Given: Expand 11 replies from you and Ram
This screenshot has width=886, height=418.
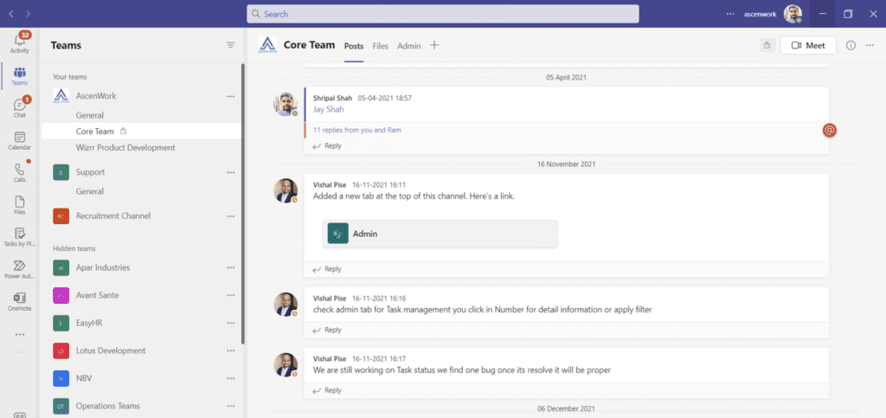Looking at the screenshot, I should pyautogui.click(x=357, y=130).
